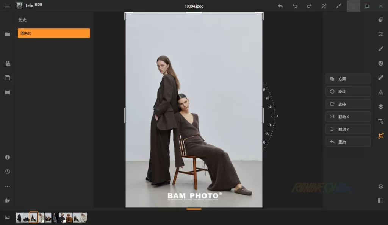Viewport: 388px width, 225px height.
Task: Reset the crop using 重启 button
Action: (x=347, y=141)
